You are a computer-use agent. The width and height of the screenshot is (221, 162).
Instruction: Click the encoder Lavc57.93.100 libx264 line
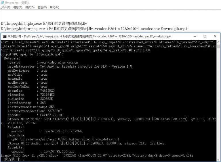47,131
